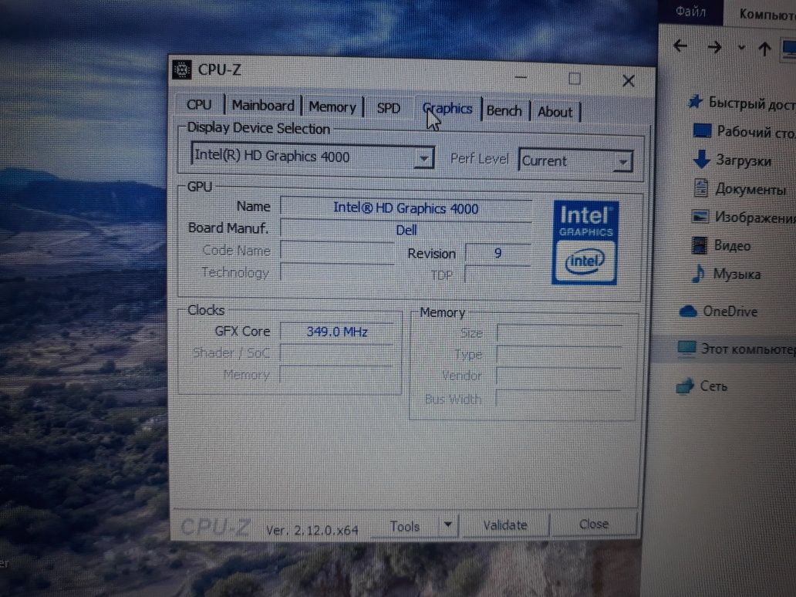Image resolution: width=796 pixels, height=597 pixels.
Task: Select Этот компьютер in Explorer sidebar
Action: 748,349
